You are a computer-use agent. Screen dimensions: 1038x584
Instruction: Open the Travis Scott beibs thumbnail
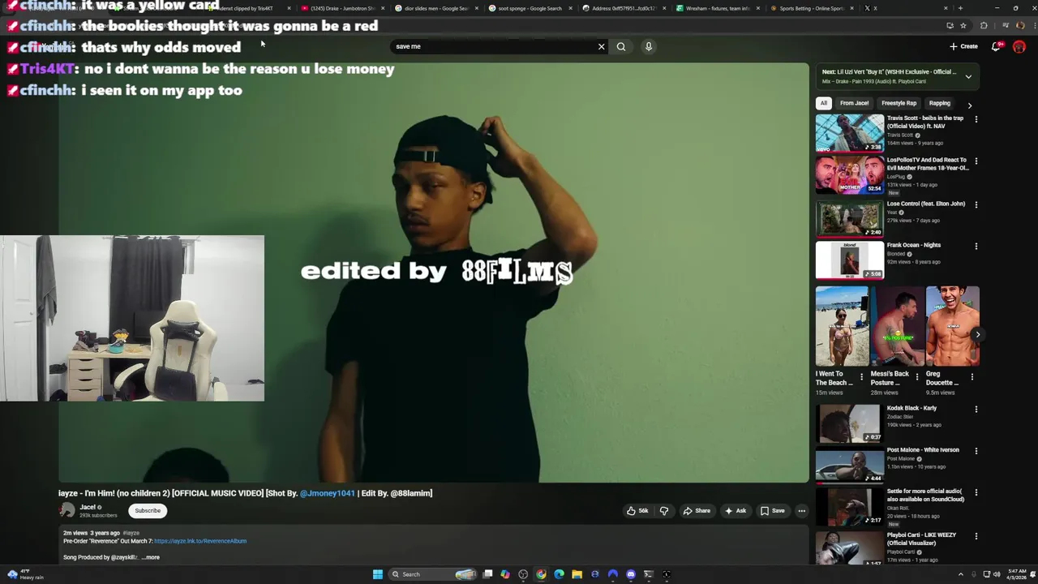coord(850,133)
